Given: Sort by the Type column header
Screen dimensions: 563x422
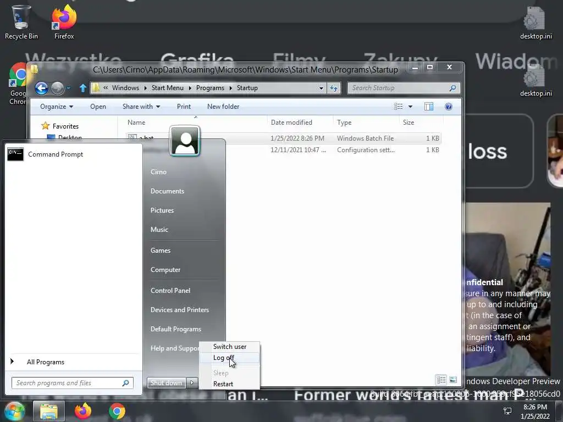Looking at the screenshot, I should click(x=366, y=123).
